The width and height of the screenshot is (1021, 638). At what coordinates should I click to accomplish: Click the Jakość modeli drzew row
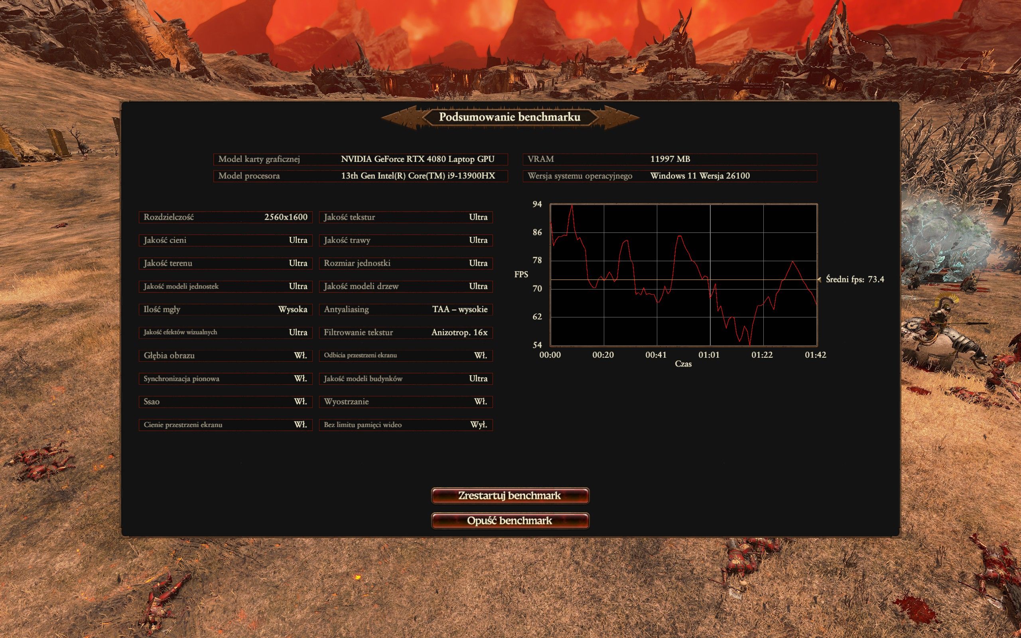point(406,287)
